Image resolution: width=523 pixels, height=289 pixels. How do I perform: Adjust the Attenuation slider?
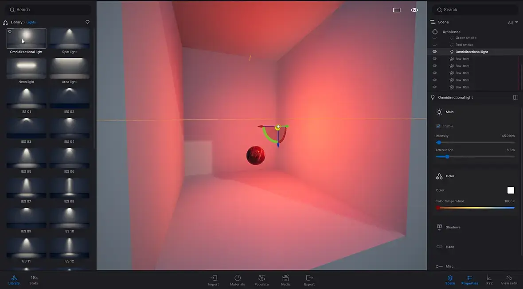point(475,157)
